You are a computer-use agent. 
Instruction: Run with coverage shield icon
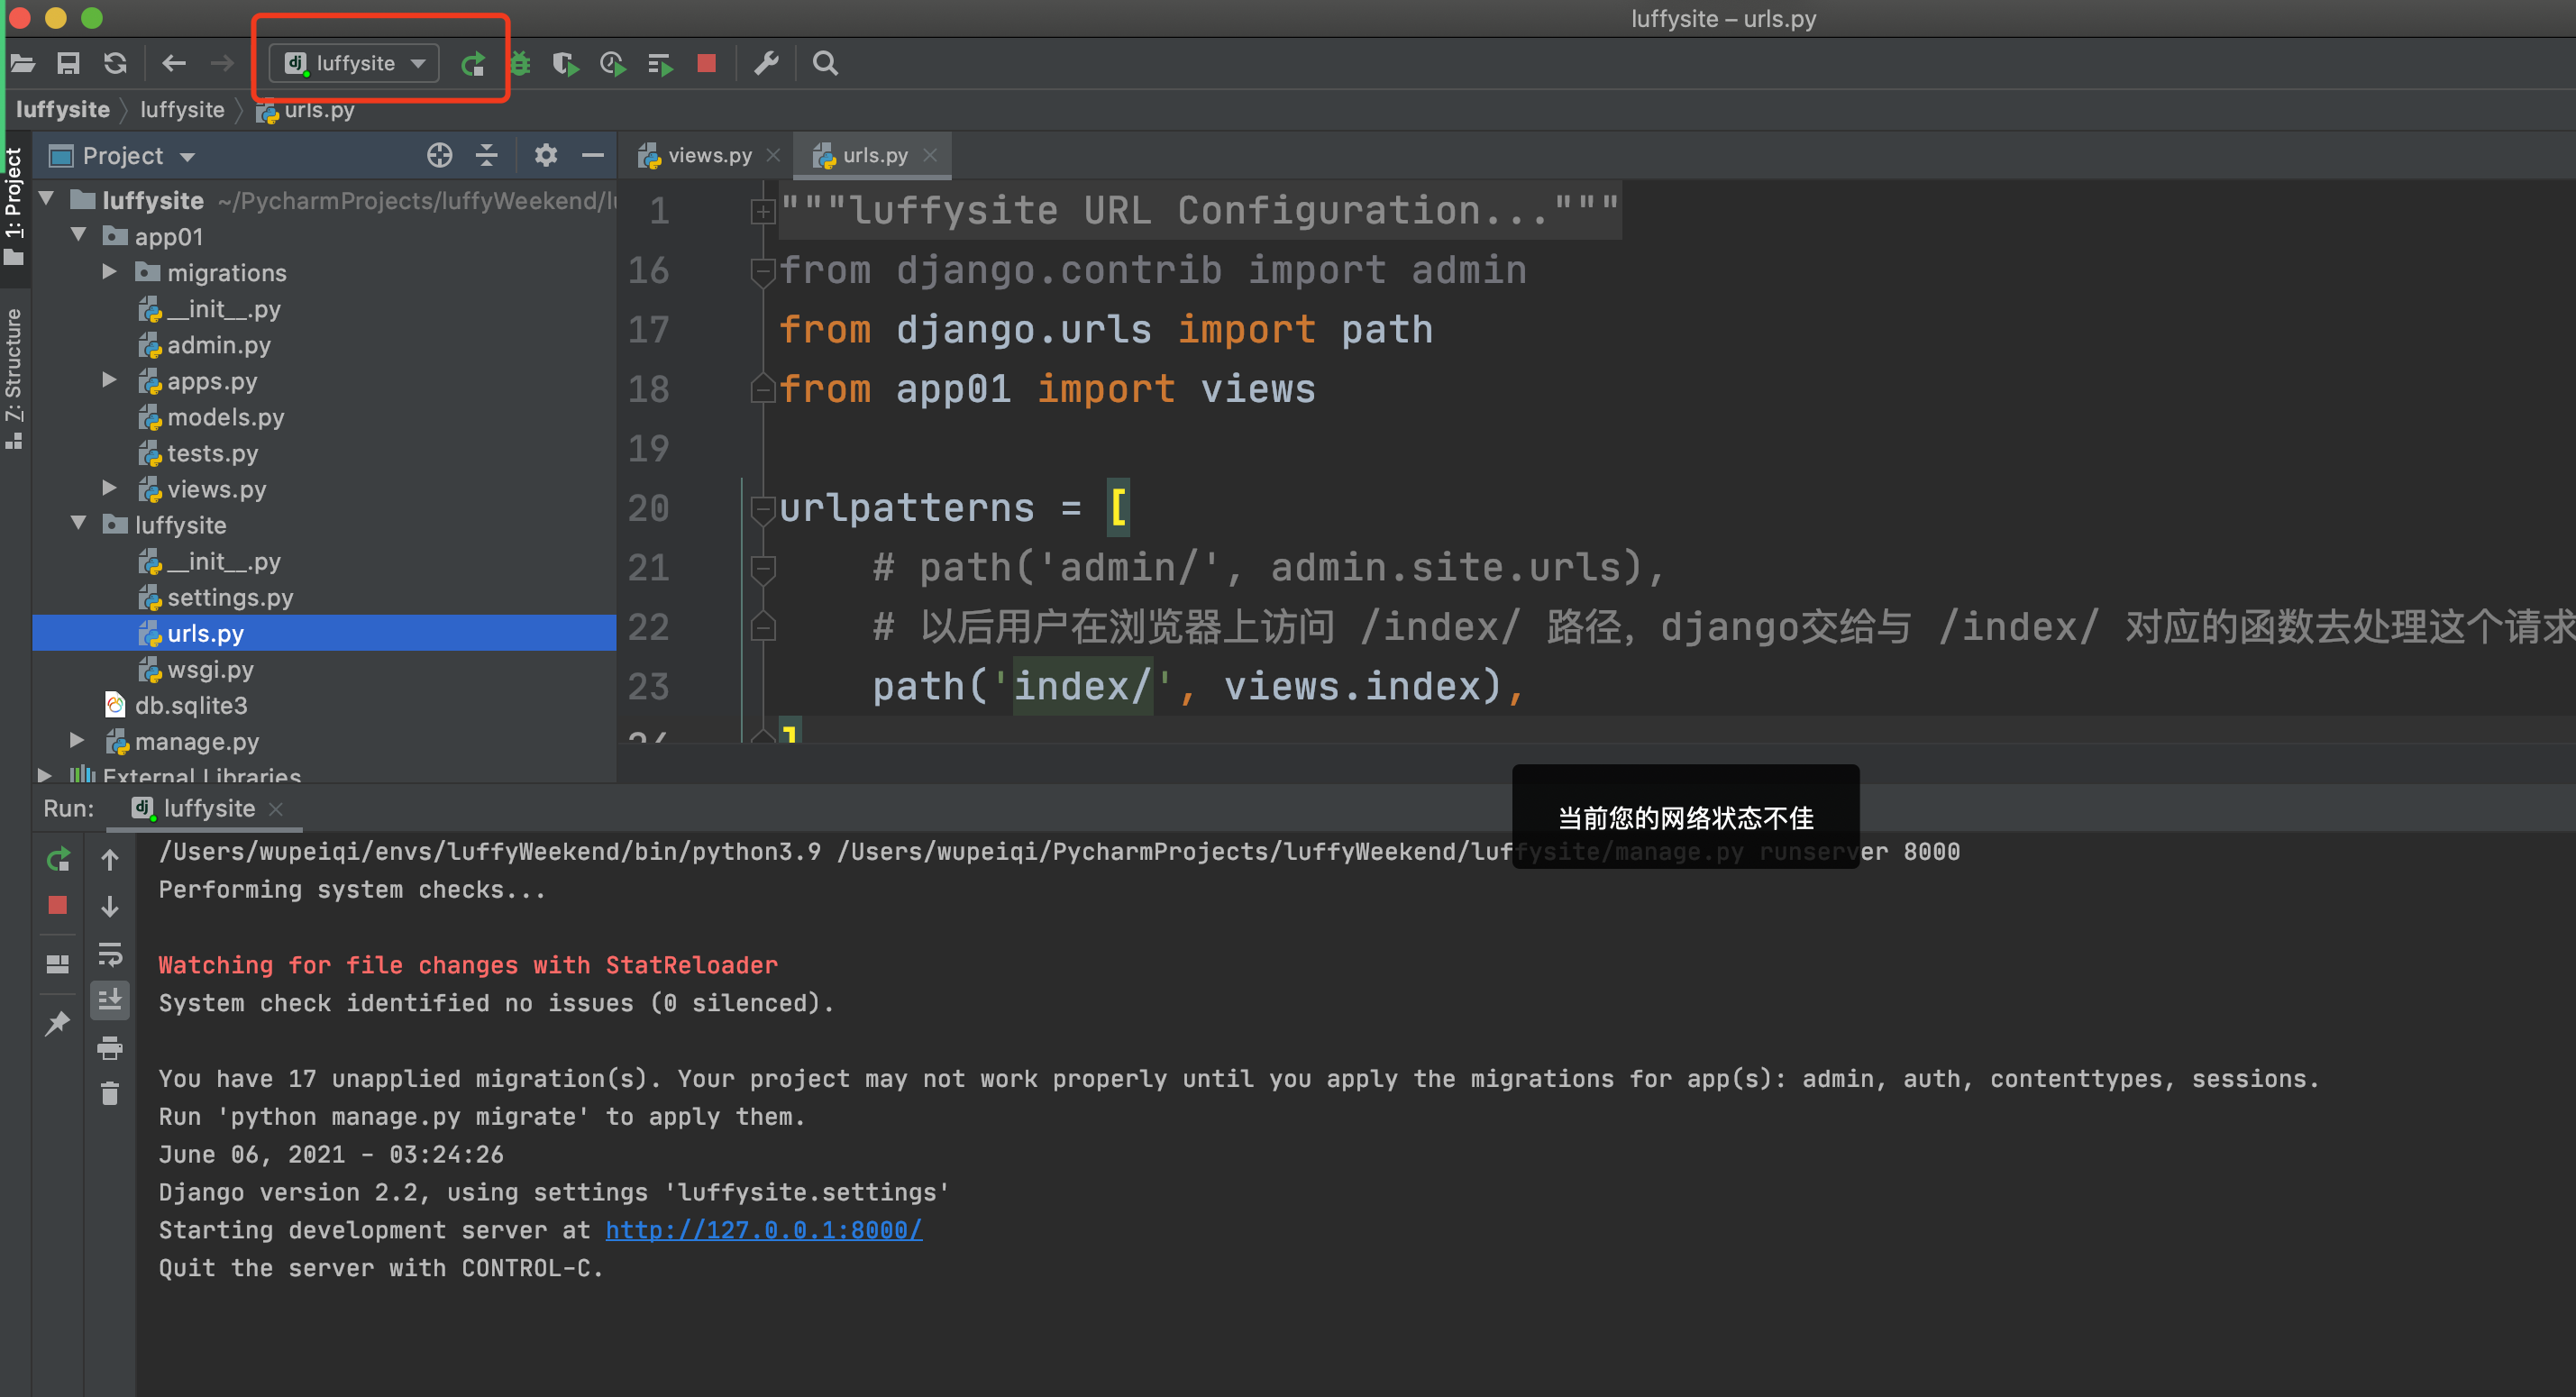coord(566,64)
